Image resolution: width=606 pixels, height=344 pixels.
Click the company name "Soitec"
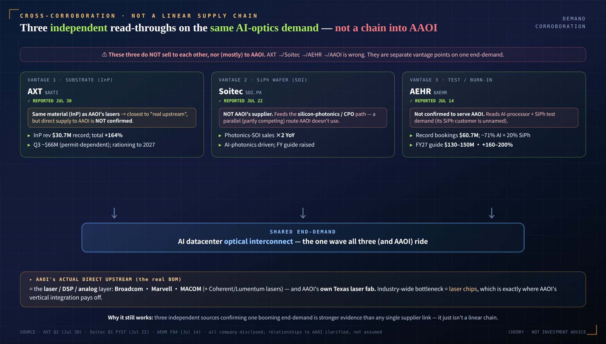click(231, 91)
